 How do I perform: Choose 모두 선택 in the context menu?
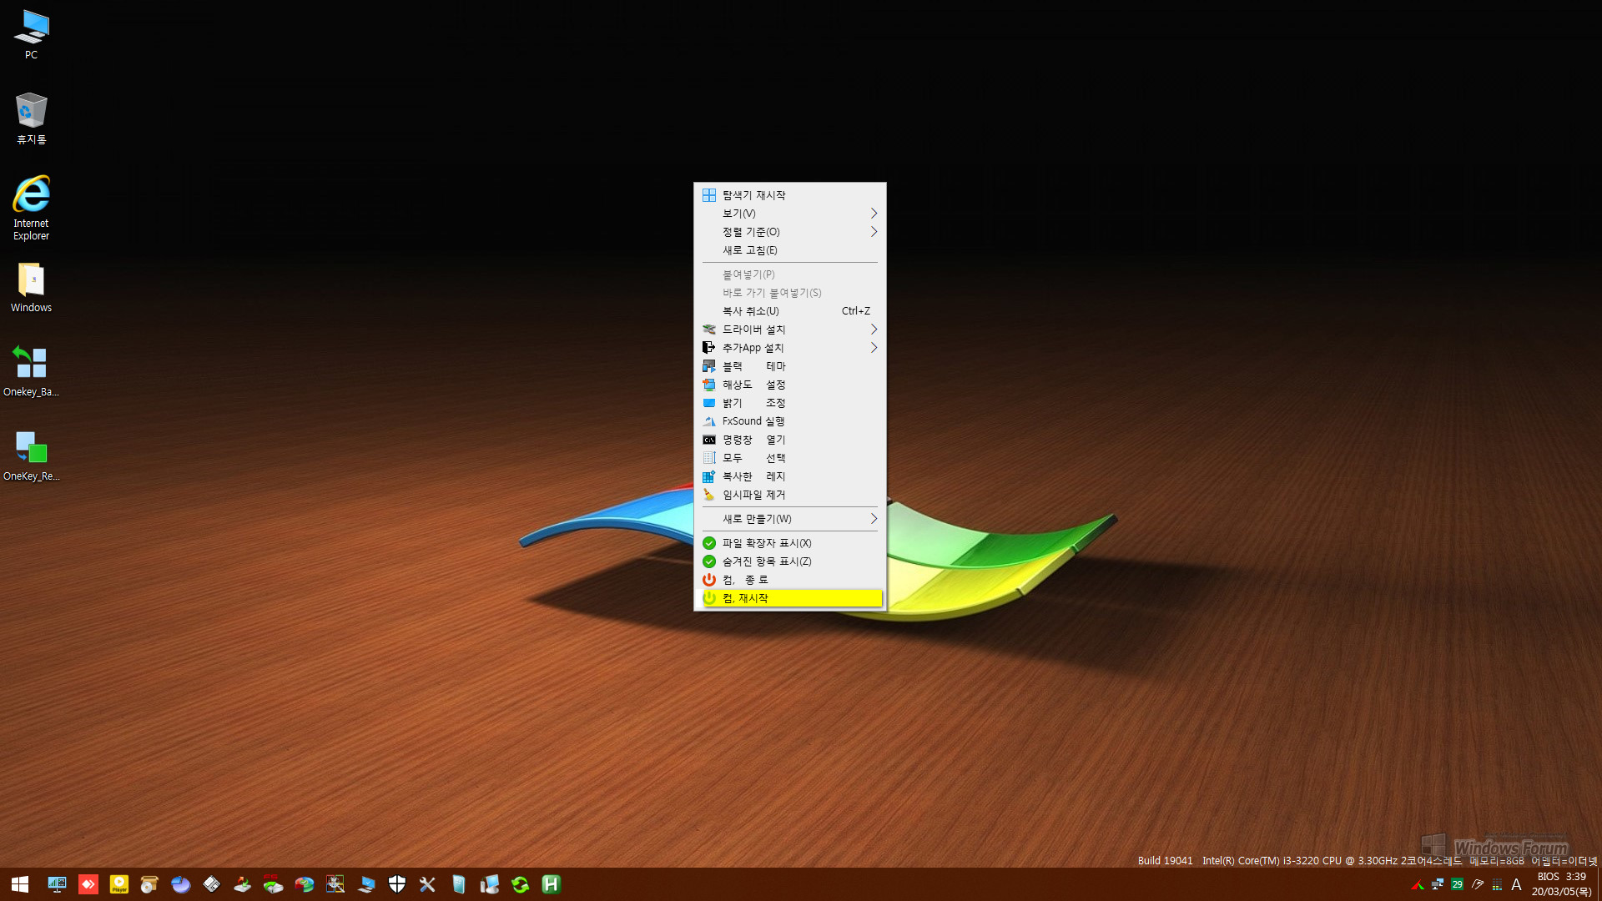click(x=789, y=458)
